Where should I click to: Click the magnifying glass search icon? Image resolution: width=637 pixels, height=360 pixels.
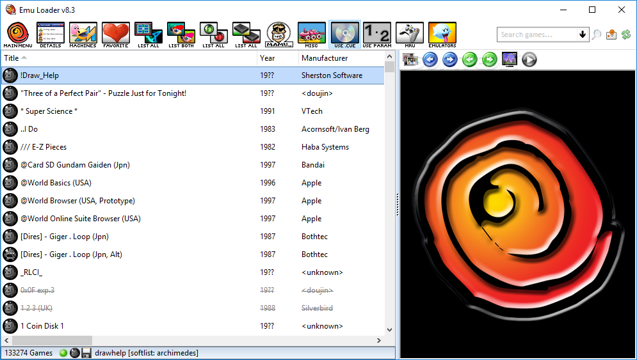(597, 35)
